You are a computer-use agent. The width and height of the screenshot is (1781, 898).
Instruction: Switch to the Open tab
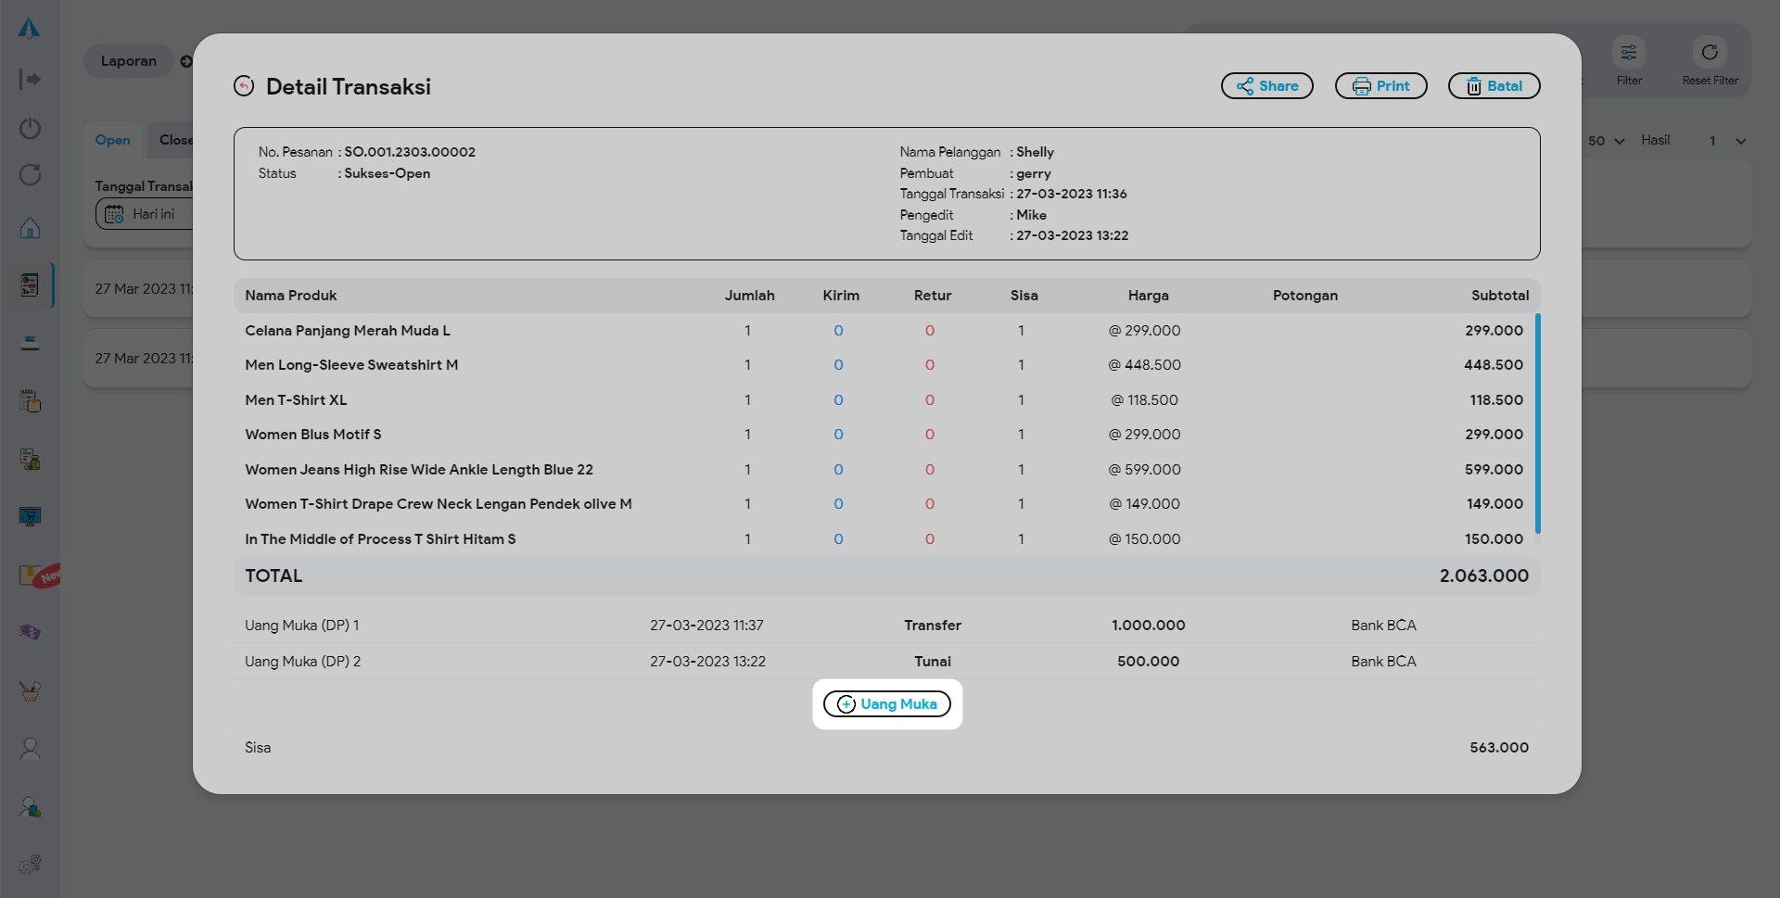pos(113,140)
